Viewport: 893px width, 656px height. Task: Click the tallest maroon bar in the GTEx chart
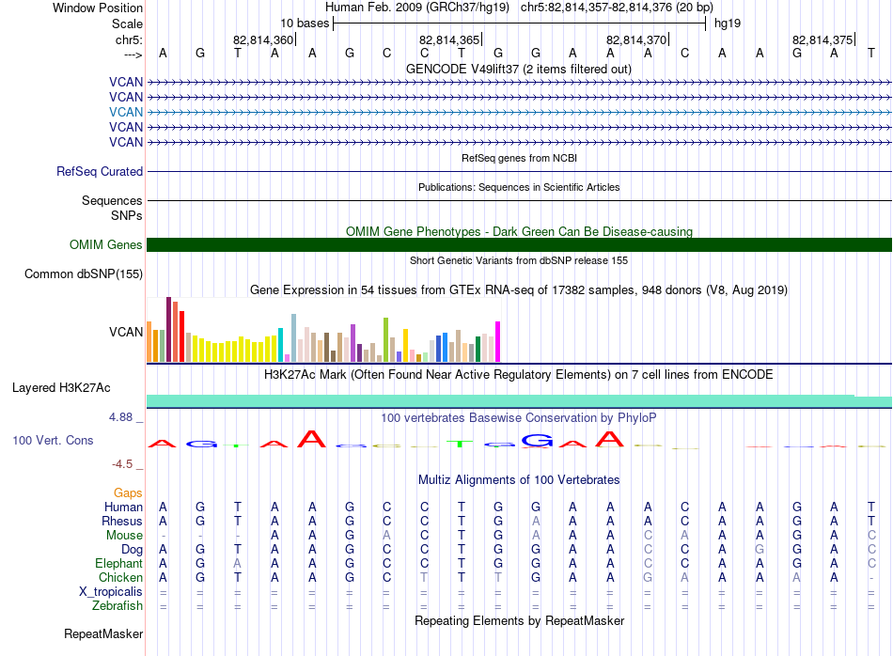pyautogui.click(x=168, y=329)
